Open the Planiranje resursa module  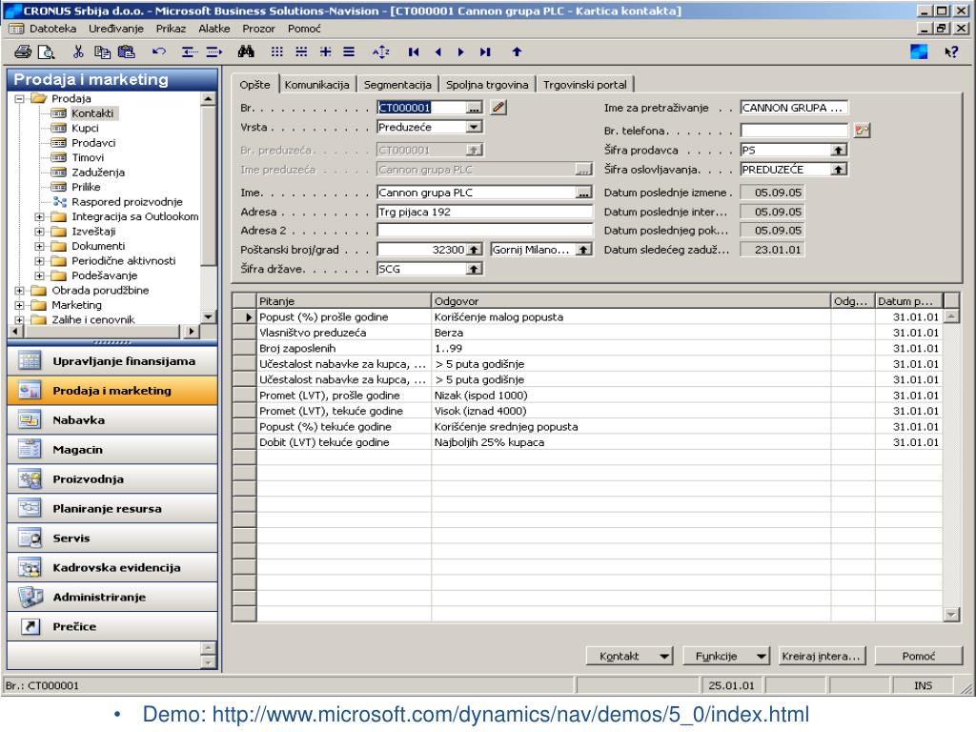112,509
